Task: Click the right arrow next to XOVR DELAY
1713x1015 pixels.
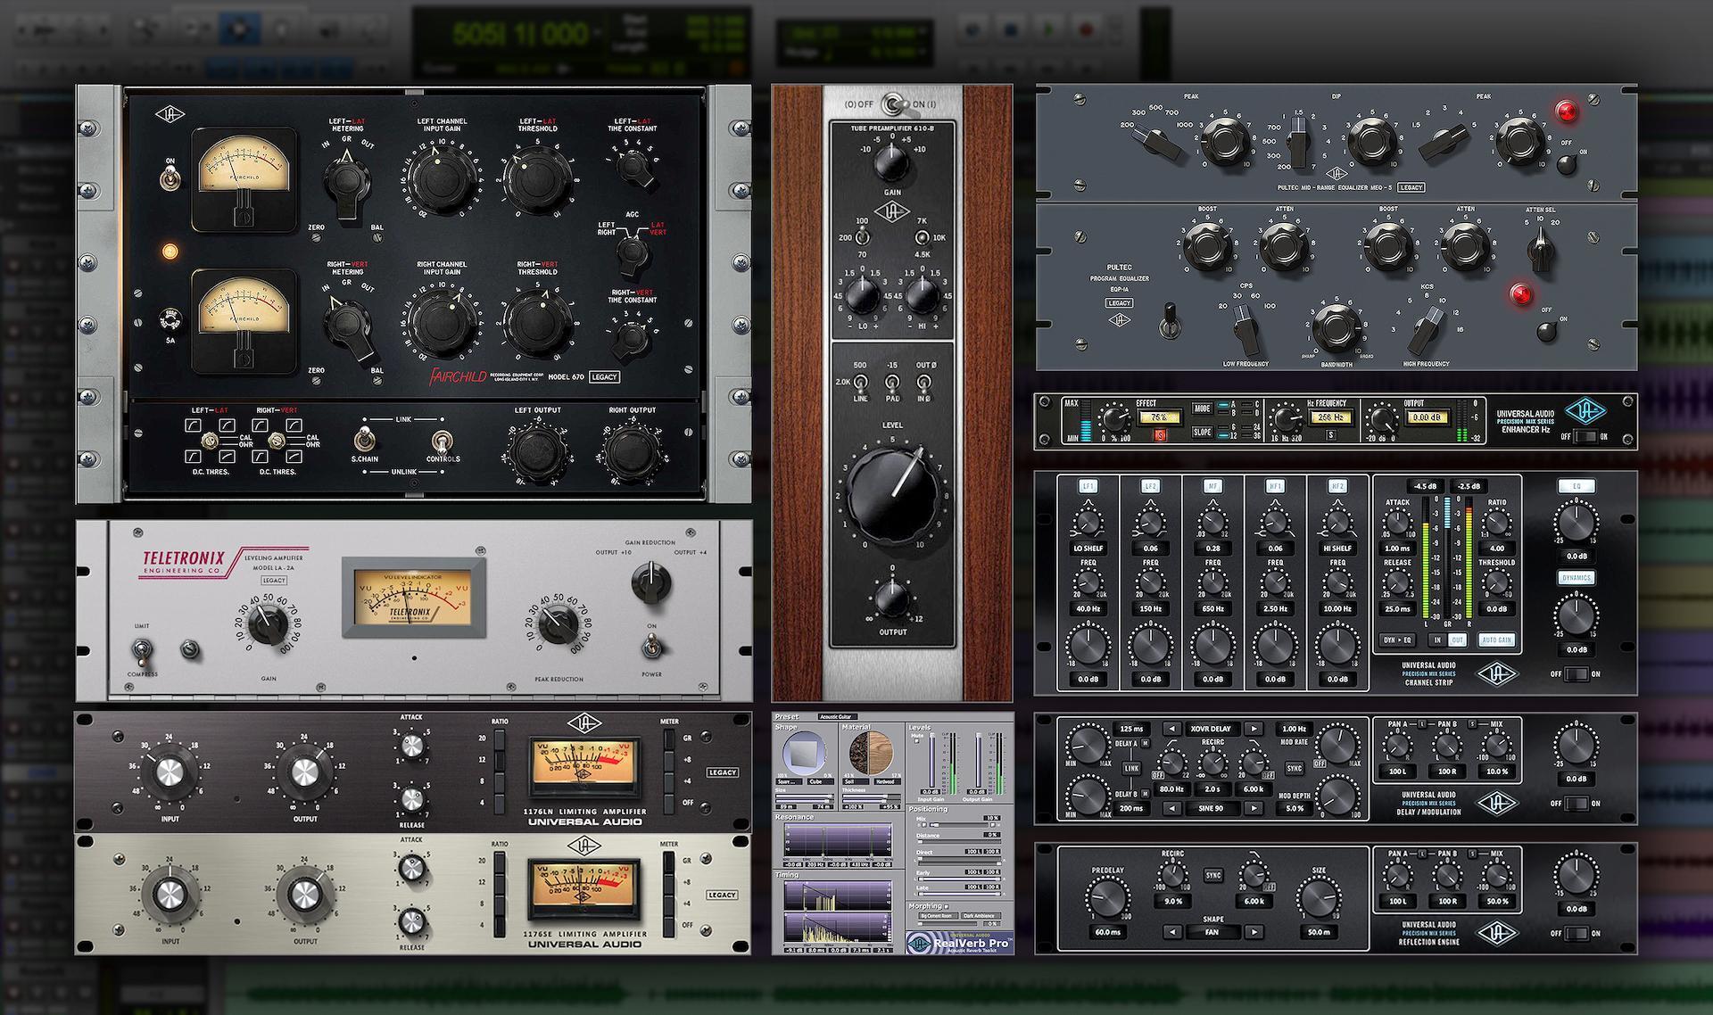Action: (x=1254, y=730)
